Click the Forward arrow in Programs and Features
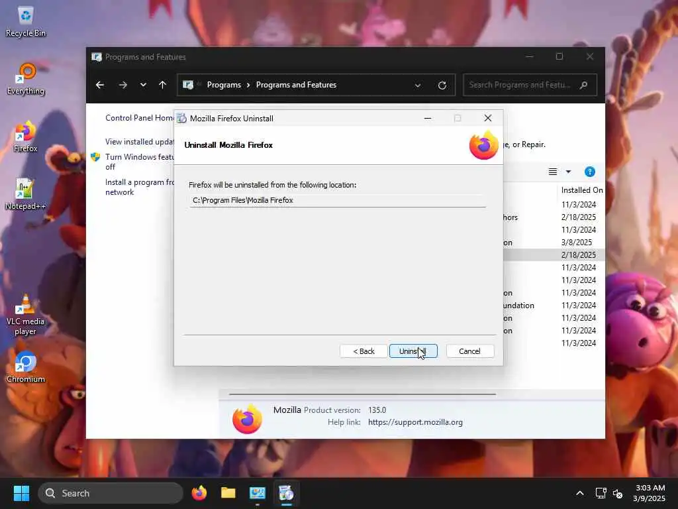678x509 pixels. click(123, 85)
